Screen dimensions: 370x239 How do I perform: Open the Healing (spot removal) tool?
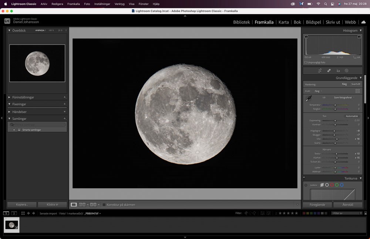(329, 70)
